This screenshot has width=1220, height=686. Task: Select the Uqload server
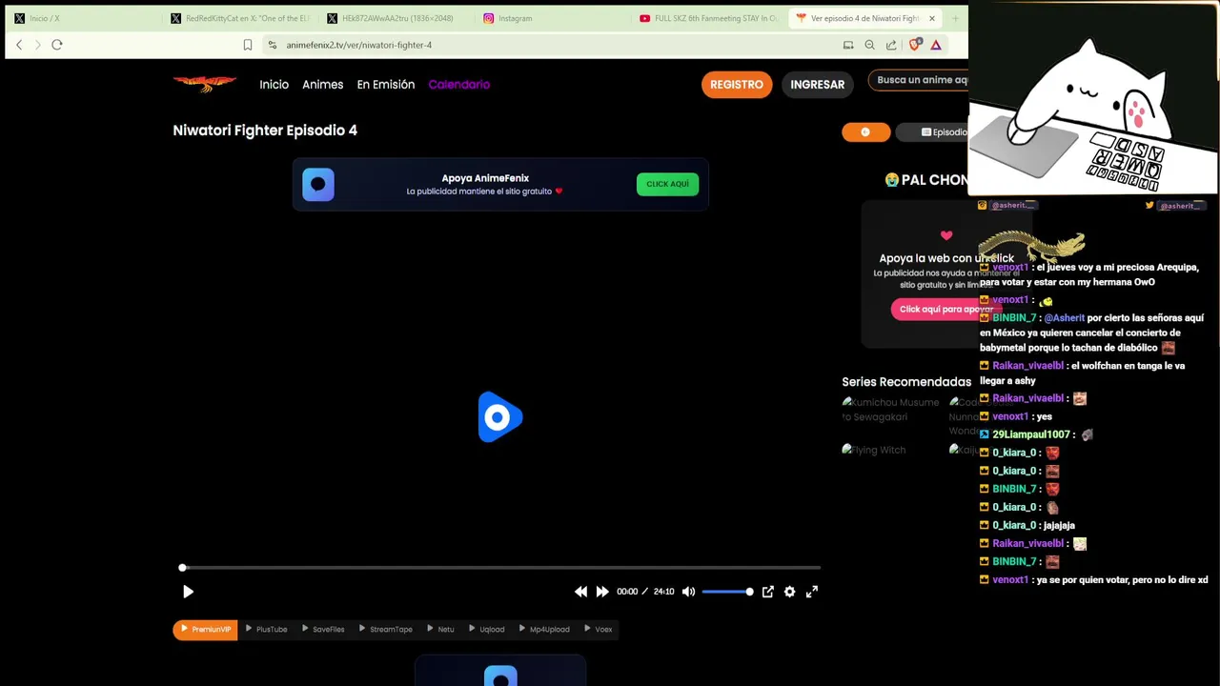(486, 630)
